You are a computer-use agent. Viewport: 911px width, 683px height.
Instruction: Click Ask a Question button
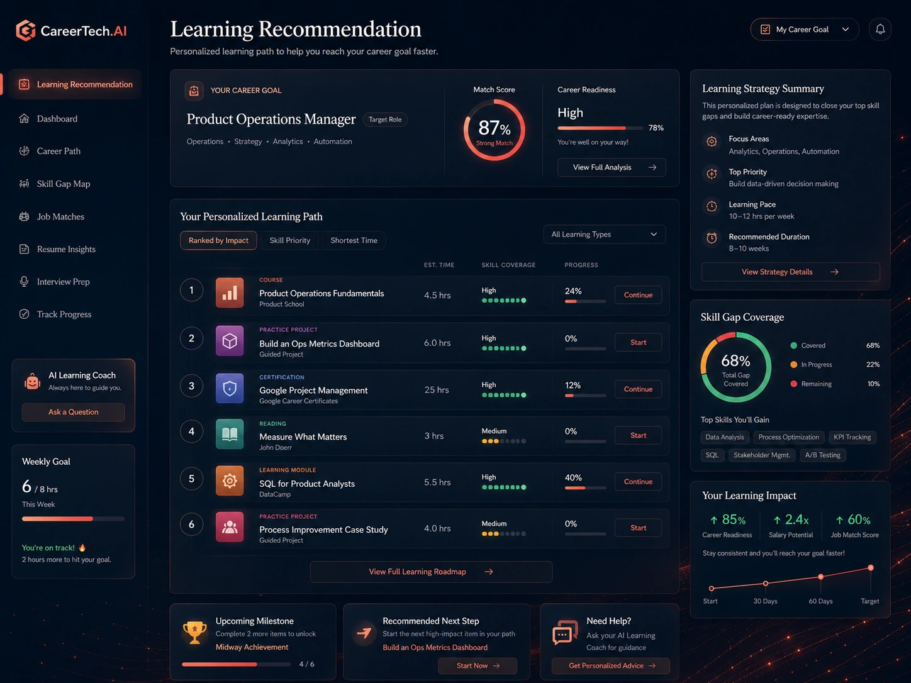pyautogui.click(x=73, y=412)
